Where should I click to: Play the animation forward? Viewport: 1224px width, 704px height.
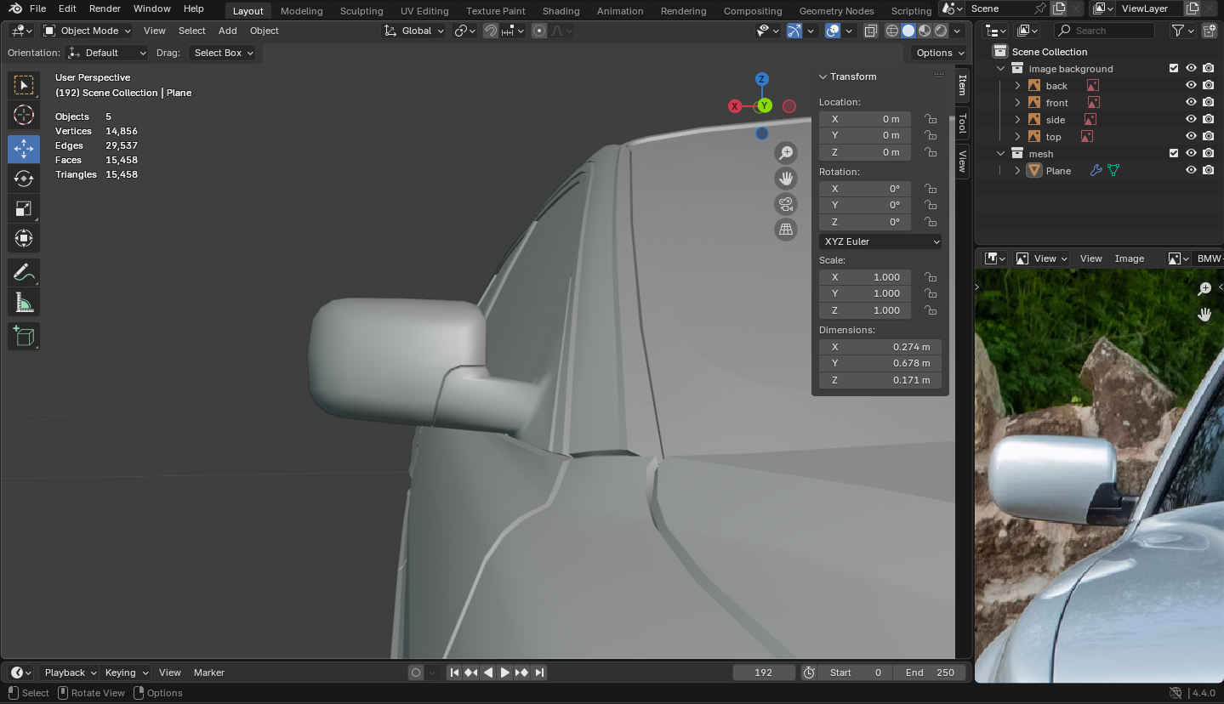(504, 673)
